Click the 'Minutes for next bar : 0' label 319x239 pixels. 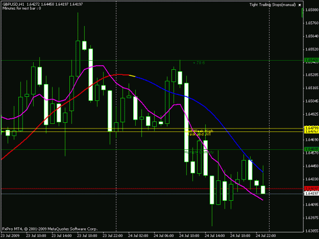[x=21, y=8]
